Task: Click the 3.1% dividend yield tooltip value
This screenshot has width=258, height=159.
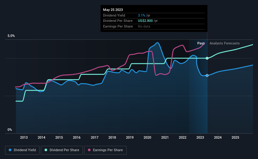Action: pos(141,15)
